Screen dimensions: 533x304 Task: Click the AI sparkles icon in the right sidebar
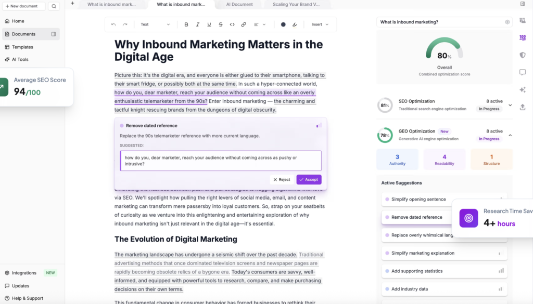click(523, 90)
